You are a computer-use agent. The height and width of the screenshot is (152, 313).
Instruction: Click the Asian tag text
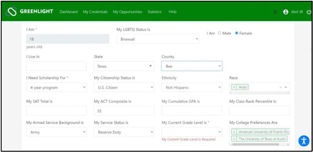point(243,87)
